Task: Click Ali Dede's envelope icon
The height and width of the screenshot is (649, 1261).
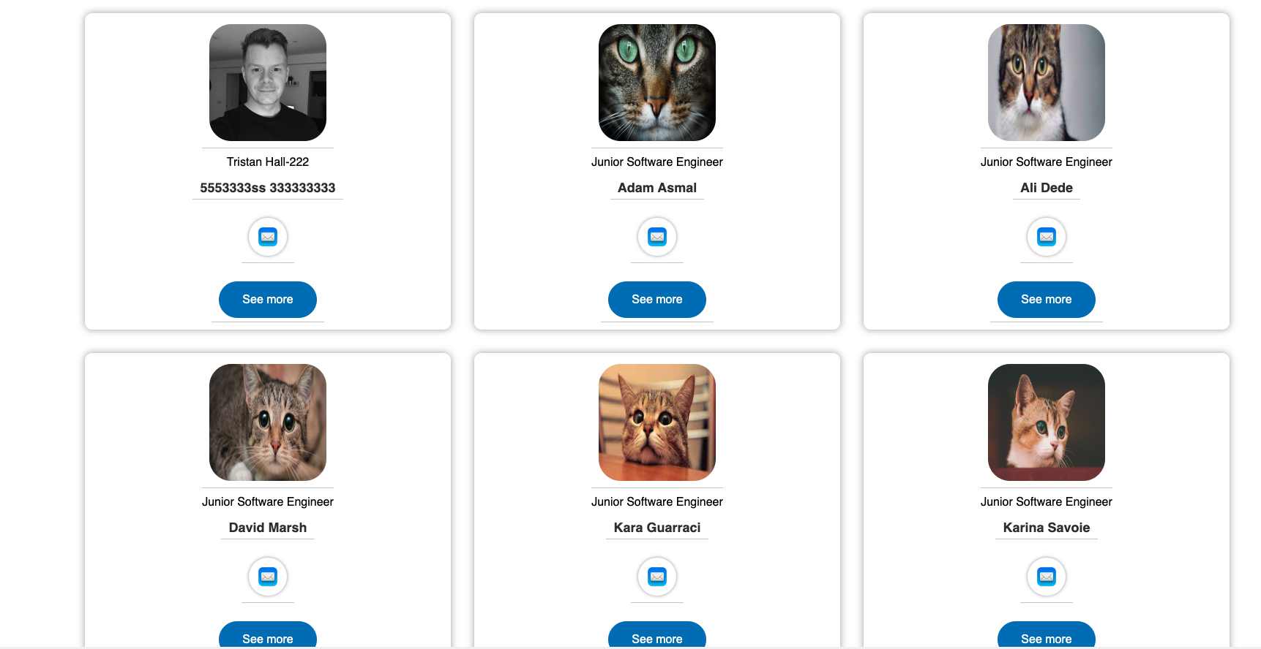Action: [1047, 237]
